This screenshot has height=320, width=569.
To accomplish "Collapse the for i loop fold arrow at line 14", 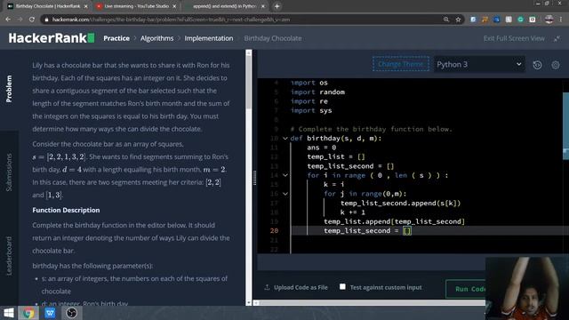I will tap(285, 175).
